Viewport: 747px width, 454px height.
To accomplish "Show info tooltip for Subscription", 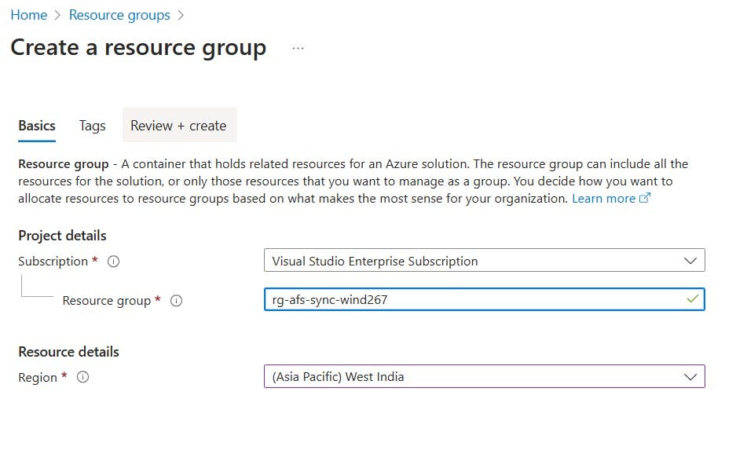I will click(113, 261).
